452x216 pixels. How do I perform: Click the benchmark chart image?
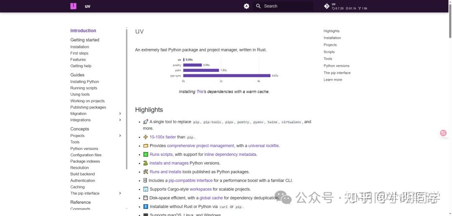pyautogui.click(x=224, y=70)
